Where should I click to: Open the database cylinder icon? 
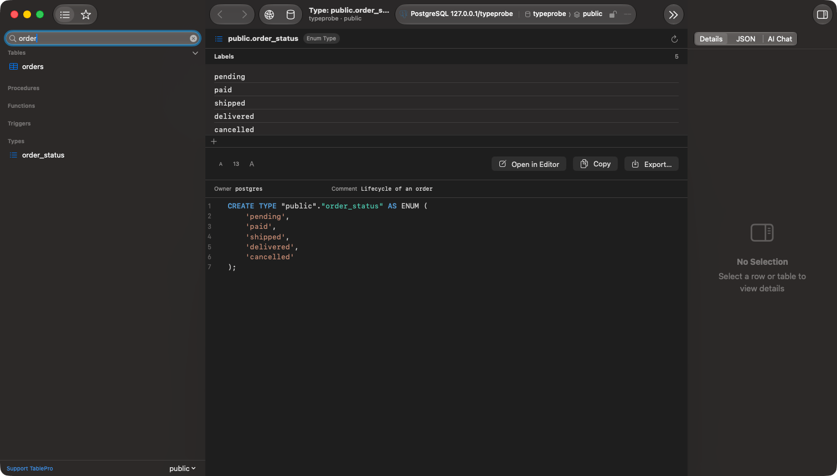tap(291, 14)
